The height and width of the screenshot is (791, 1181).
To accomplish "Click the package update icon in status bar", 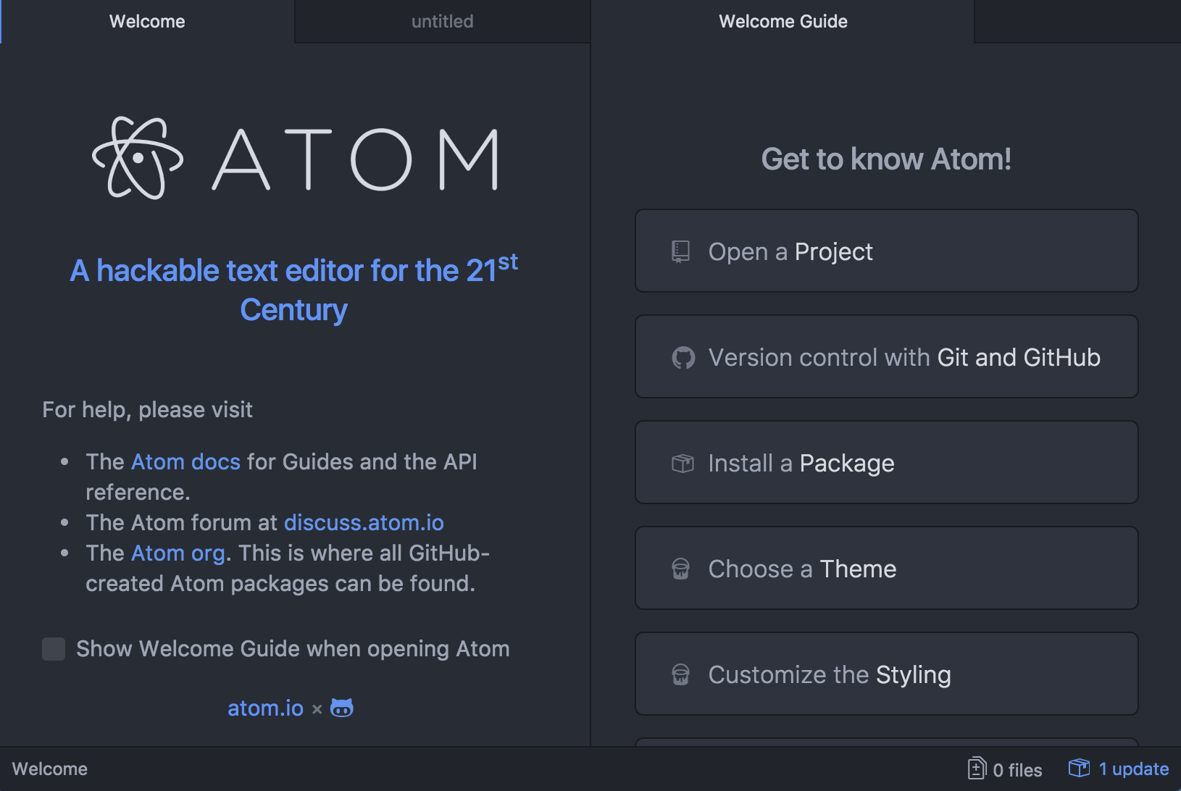I will click(x=1079, y=769).
